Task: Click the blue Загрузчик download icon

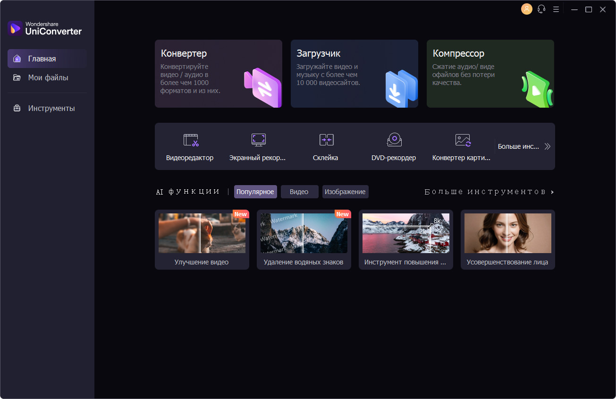Action: pyautogui.click(x=401, y=88)
